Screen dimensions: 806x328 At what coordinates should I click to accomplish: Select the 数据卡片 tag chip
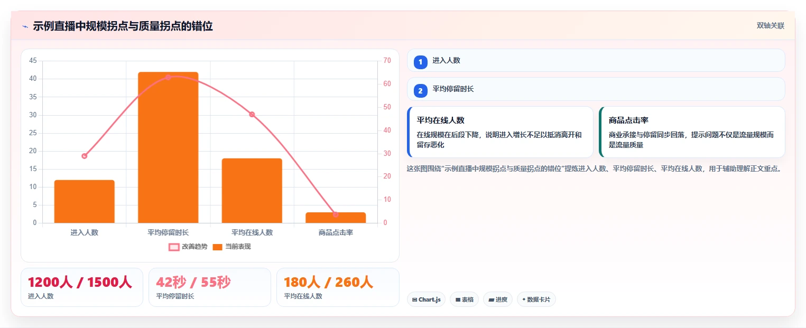(x=536, y=299)
